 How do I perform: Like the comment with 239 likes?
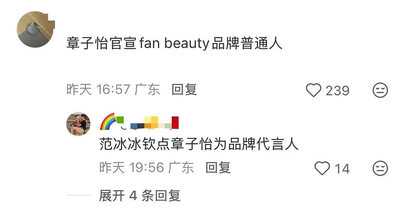tap(313, 90)
